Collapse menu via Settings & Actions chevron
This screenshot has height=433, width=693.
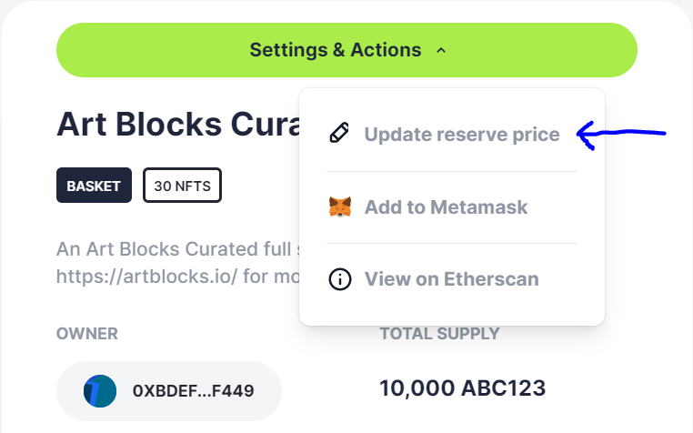441,50
